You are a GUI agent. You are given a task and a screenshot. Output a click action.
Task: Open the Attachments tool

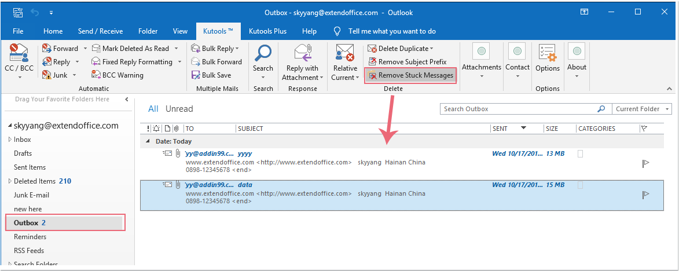pyautogui.click(x=482, y=61)
